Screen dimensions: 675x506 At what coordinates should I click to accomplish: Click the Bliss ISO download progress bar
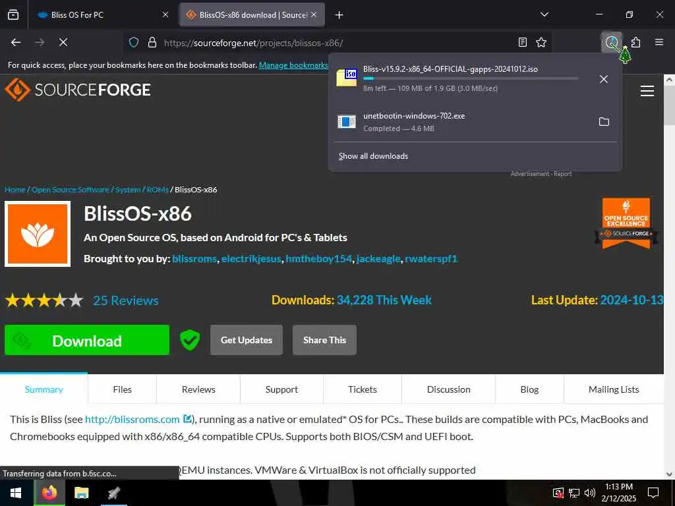pyautogui.click(x=471, y=79)
